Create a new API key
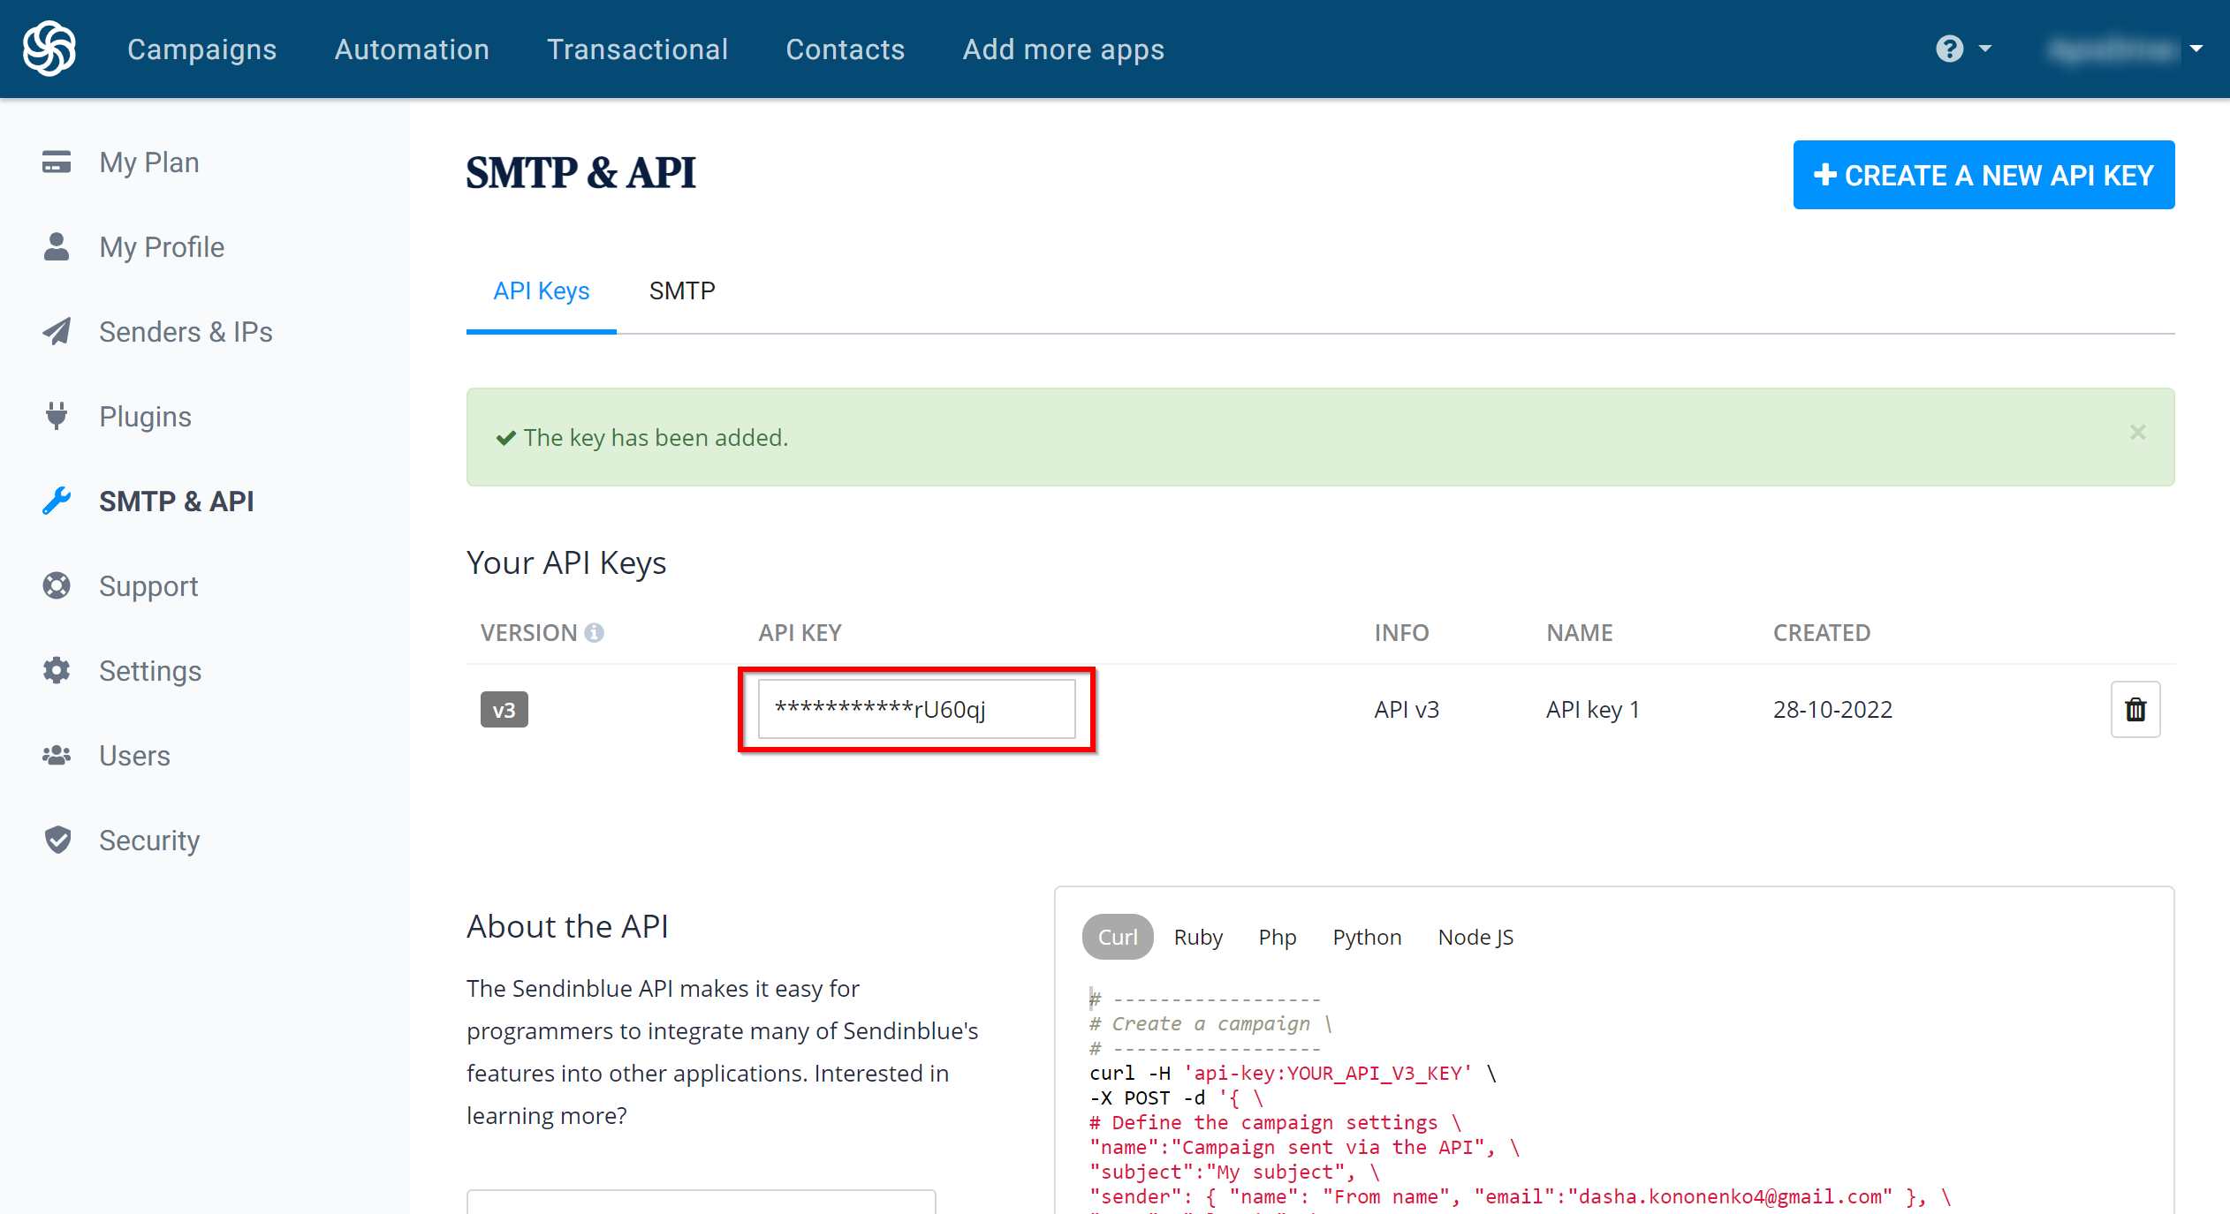This screenshot has width=2230, height=1214. tap(1983, 175)
